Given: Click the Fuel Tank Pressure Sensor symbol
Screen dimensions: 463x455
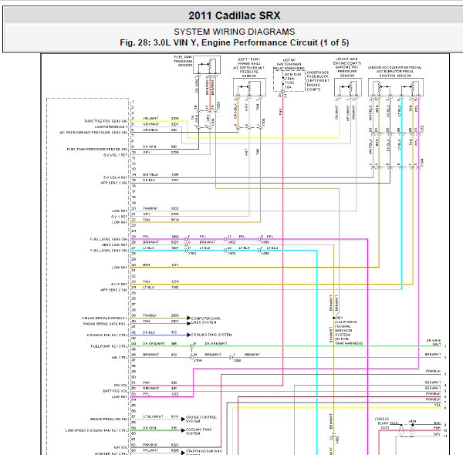Looking at the screenshot, I should [207, 65].
